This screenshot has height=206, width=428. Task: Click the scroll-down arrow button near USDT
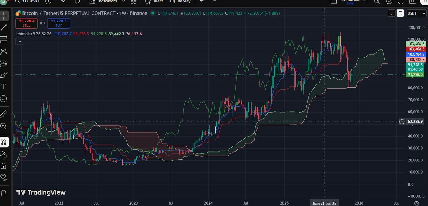(392, 13)
